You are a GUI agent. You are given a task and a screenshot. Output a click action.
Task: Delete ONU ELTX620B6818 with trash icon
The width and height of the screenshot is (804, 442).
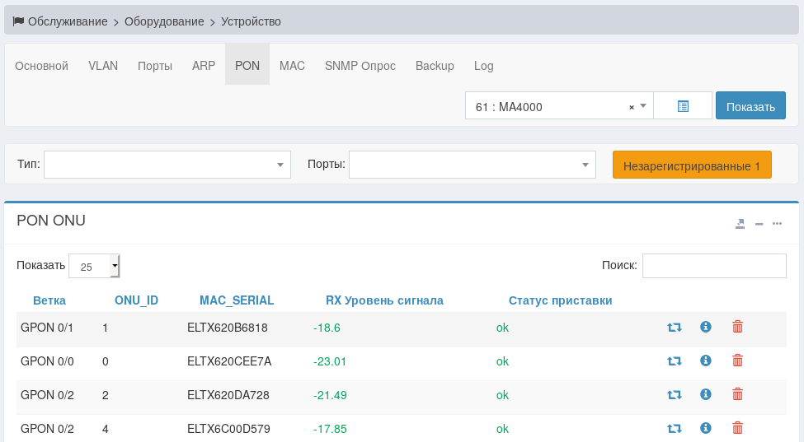tap(737, 327)
